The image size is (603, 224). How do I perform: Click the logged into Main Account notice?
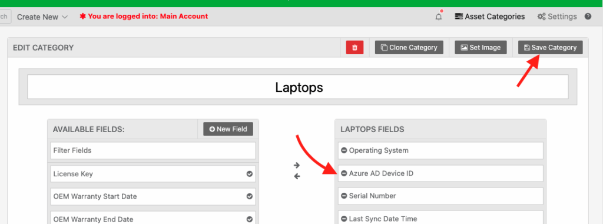coord(144,17)
